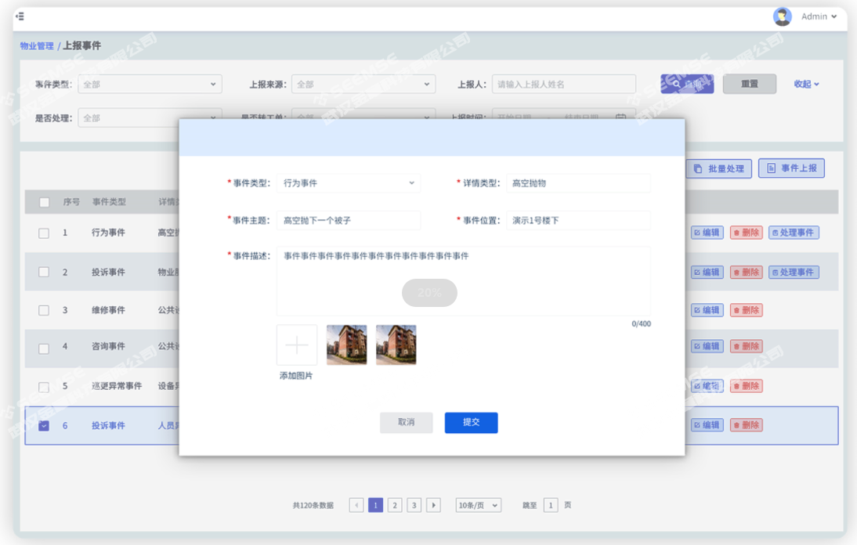The height and width of the screenshot is (545, 857).
Task: Collapse the sidebar menu icon
Action: 20,16
